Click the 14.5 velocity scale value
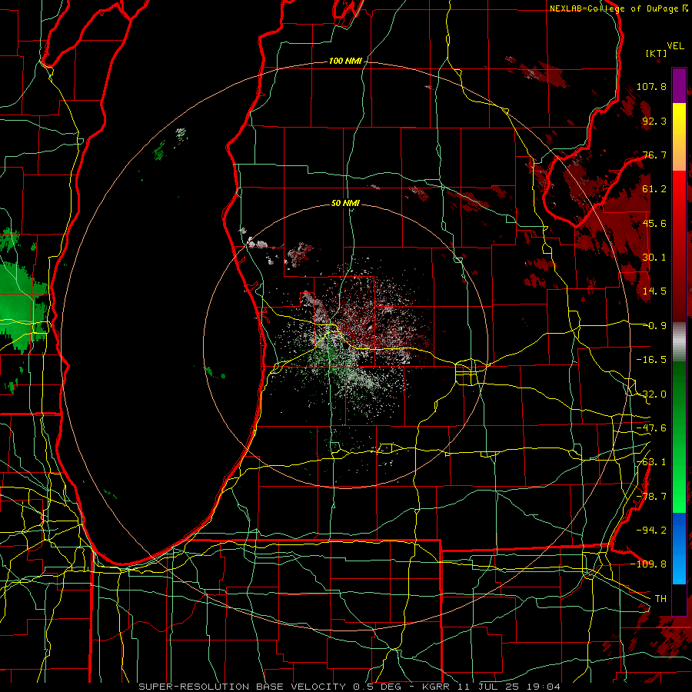 point(654,291)
